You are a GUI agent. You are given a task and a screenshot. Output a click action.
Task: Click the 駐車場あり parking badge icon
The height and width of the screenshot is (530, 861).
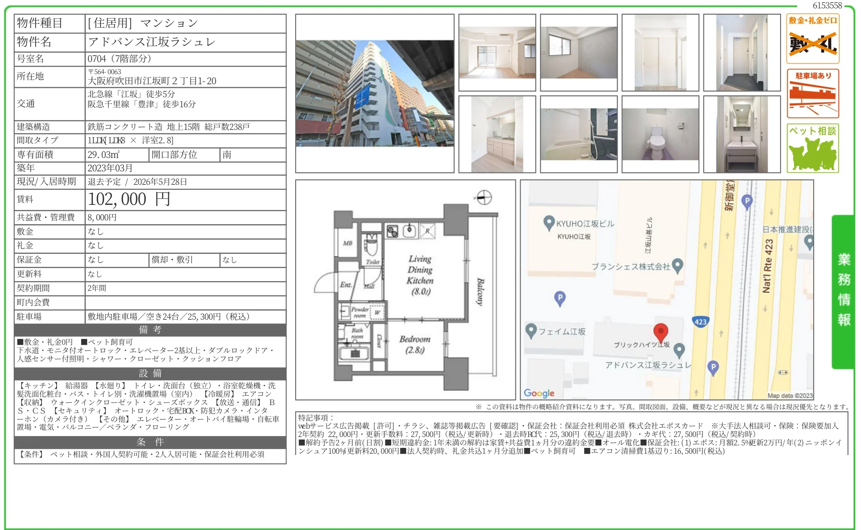coord(812,93)
